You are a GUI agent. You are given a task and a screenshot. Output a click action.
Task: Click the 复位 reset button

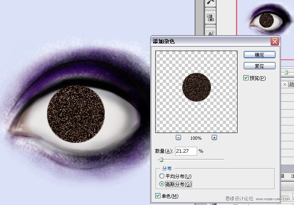(x=260, y=66)
